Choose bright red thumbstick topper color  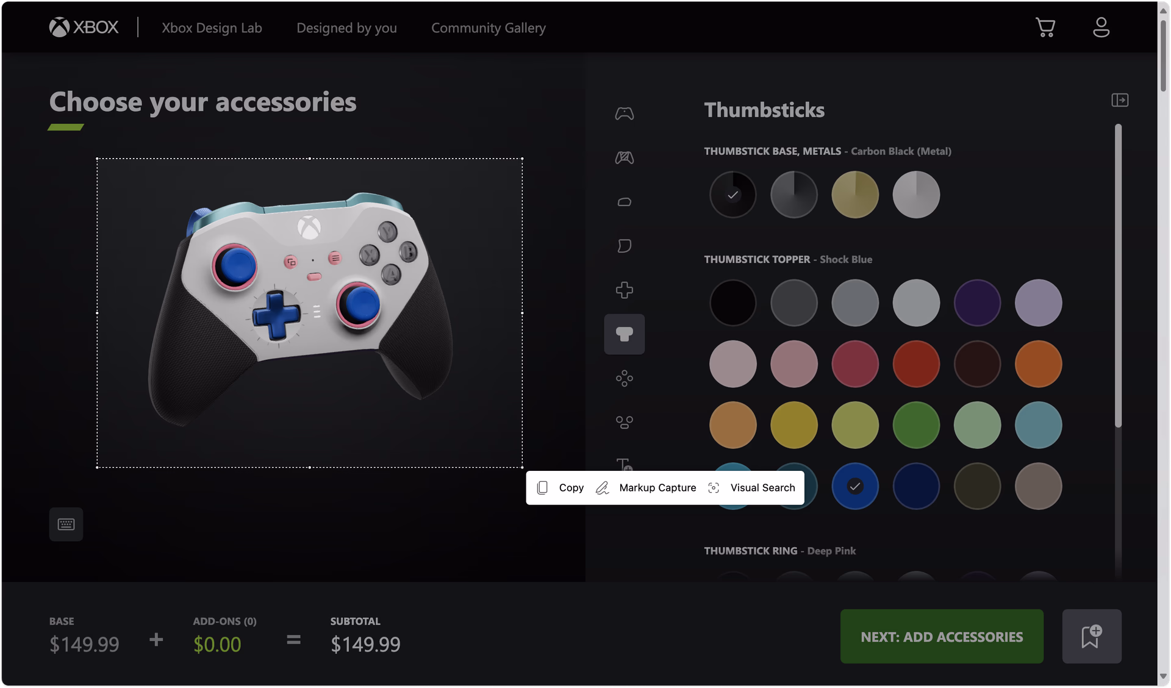[916, 364]
